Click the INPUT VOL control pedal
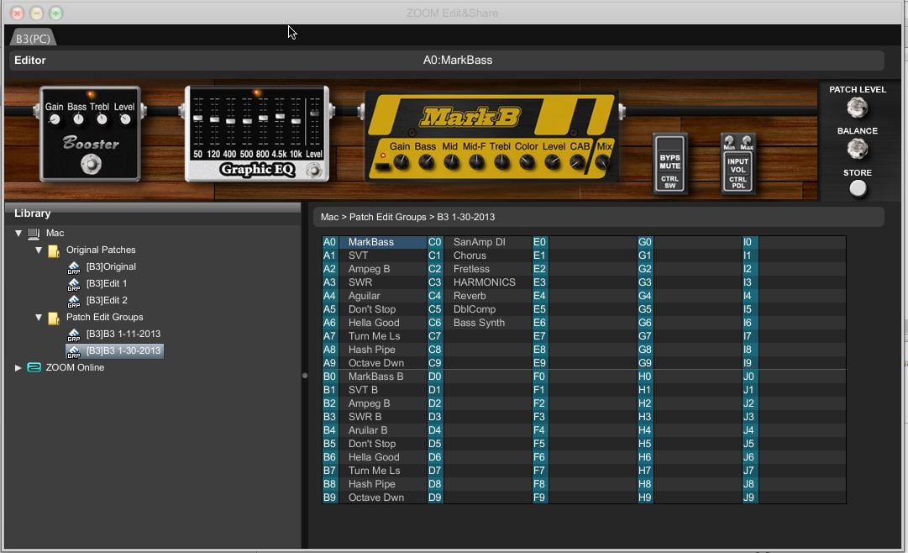The height and width of the screenshot is (553, 908). [737, 164]
